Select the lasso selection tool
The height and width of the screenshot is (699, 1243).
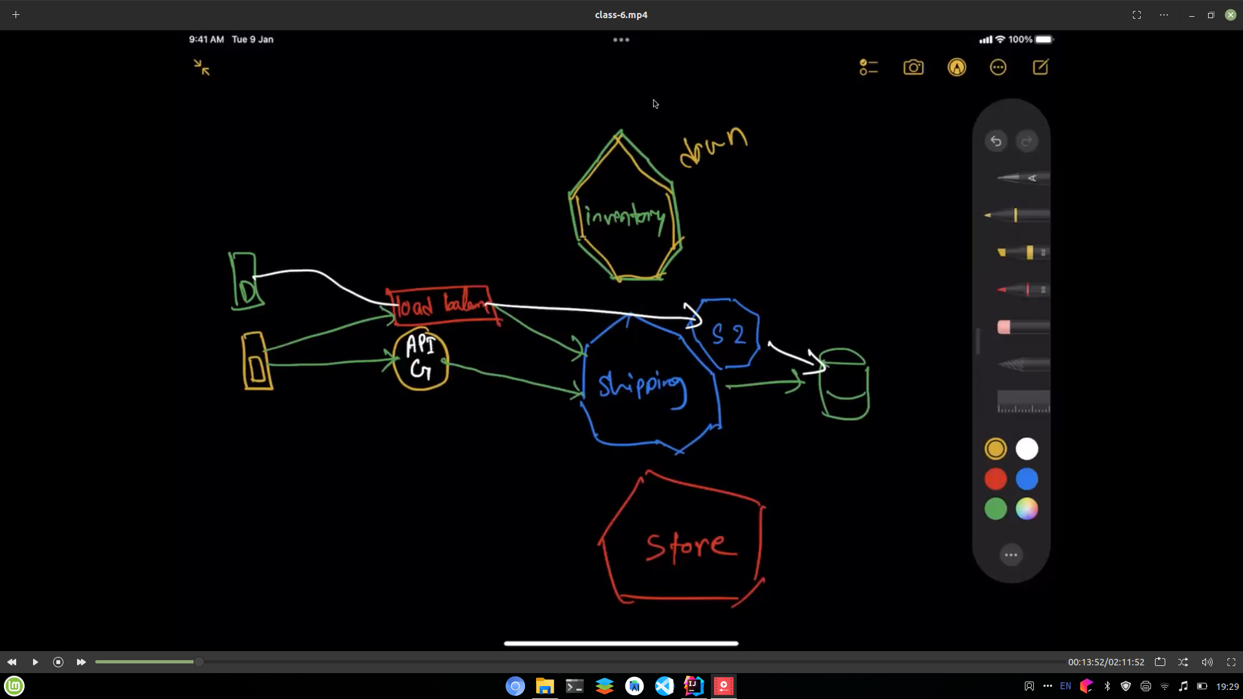[1024, 364]
